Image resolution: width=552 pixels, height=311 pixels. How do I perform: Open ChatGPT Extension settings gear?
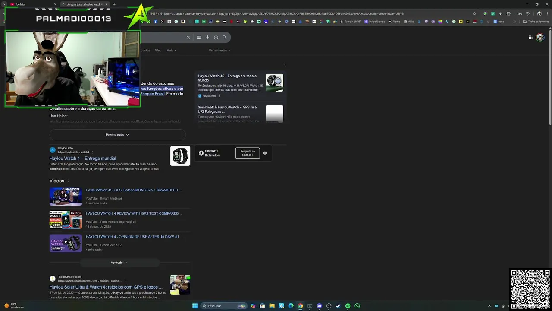[265, 153]
